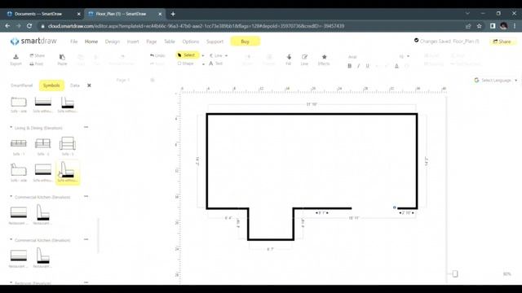Viewport: 522px width, 293px height.
Task: Open the Page menu
Action: [x=151, y=42]
